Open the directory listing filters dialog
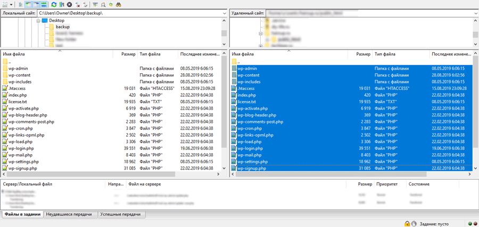Screen dimensions: 479x227 tap(95, 4)
